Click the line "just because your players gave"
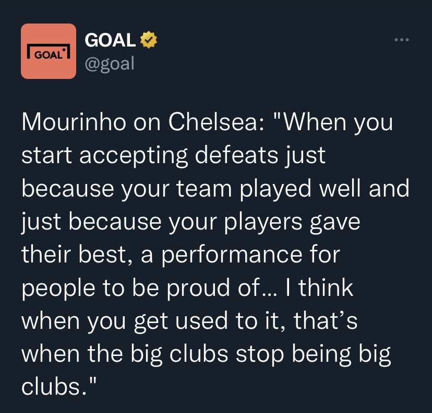 click(x=190, y=222)
